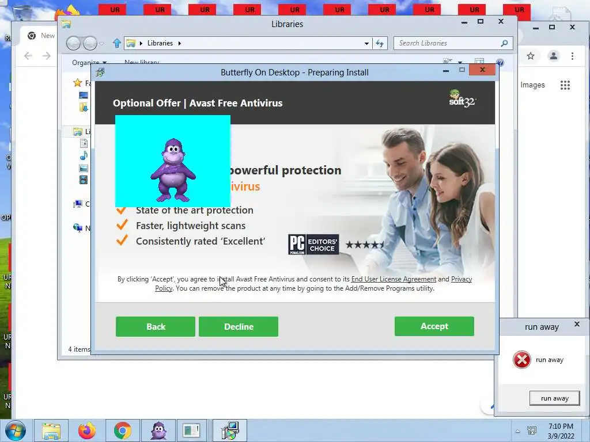This screenshot has width=590, height=442.
Task: Decline the Avast optional offer
Action: click(x=239, y=327)
